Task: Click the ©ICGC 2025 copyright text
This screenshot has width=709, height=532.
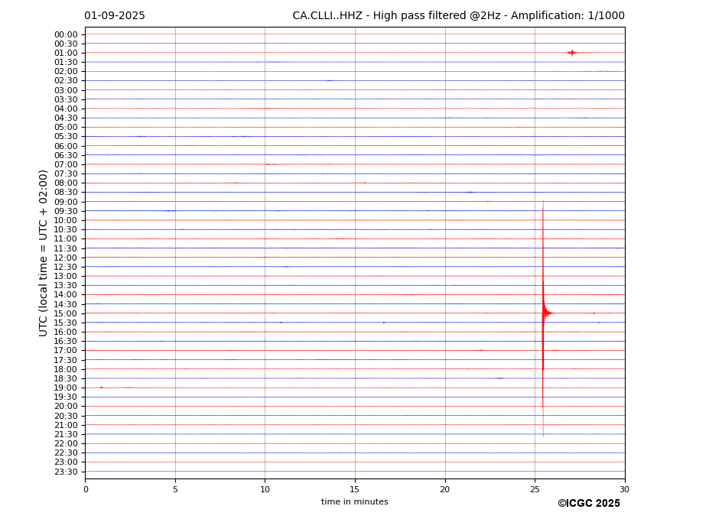Action: point(589,504)
